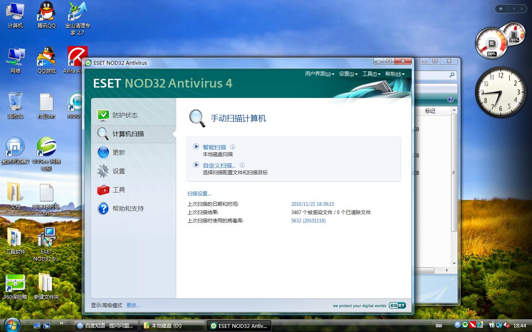Expand the User Interface (用户界面) menu
Viewport: 532px width, 332px height.
coord(319,74)
